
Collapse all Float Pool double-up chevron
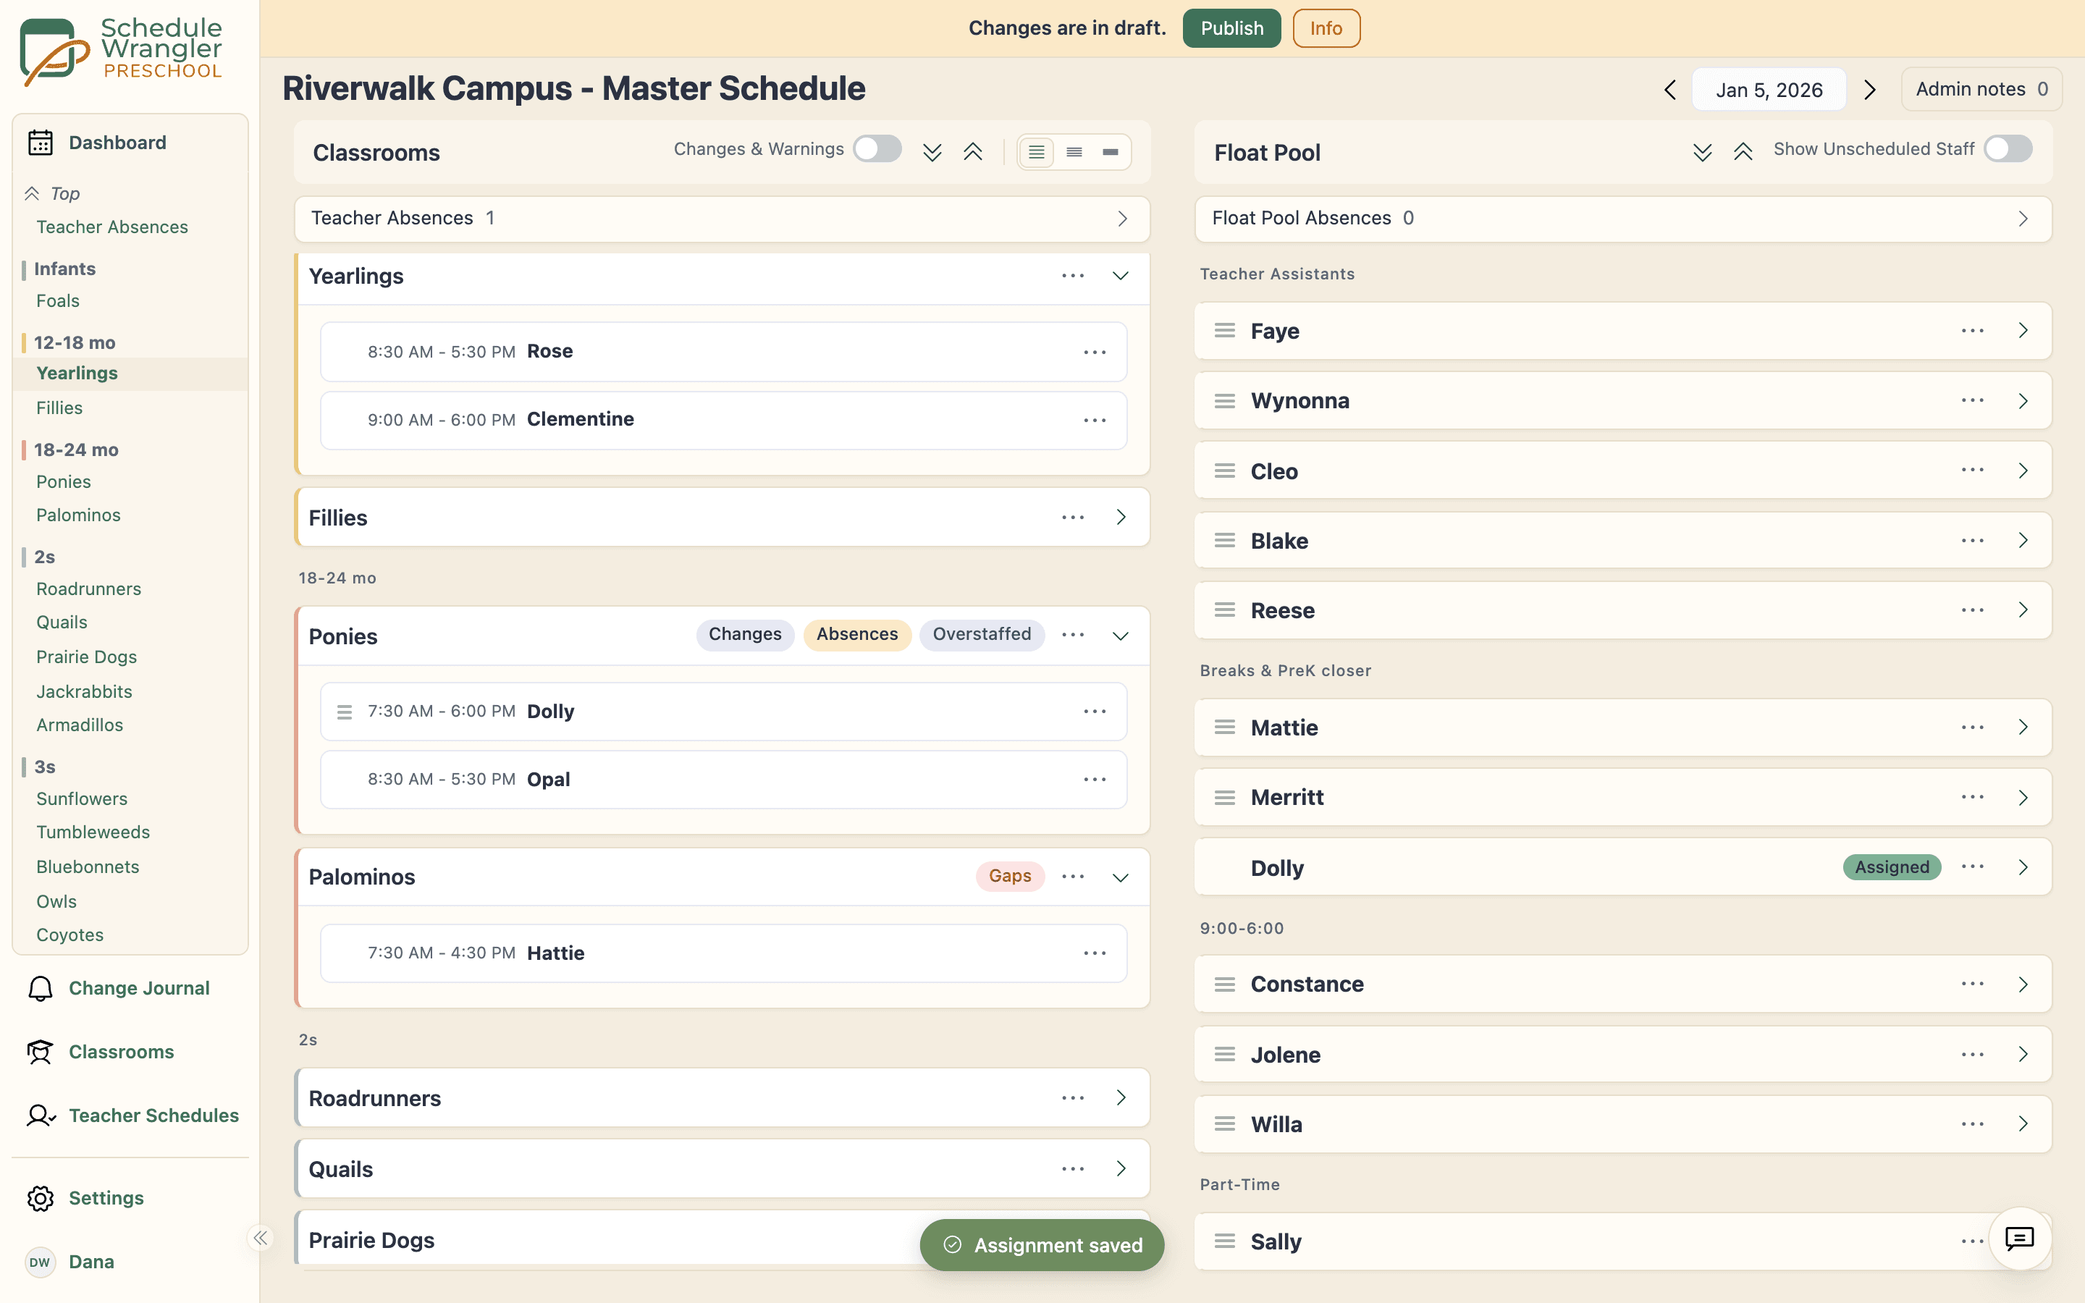coord(1743,153)
